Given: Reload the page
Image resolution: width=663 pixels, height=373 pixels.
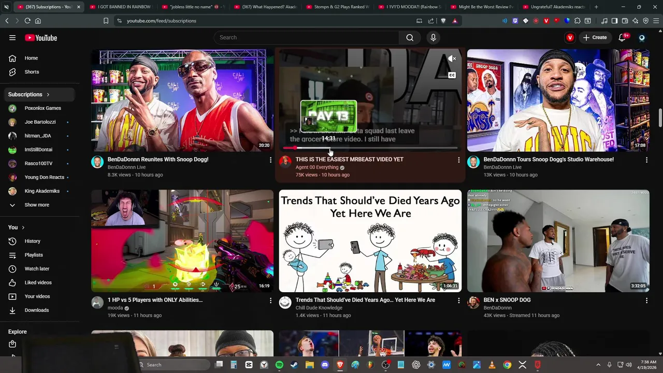Looking at the screenshot, I should pos(27,21).
